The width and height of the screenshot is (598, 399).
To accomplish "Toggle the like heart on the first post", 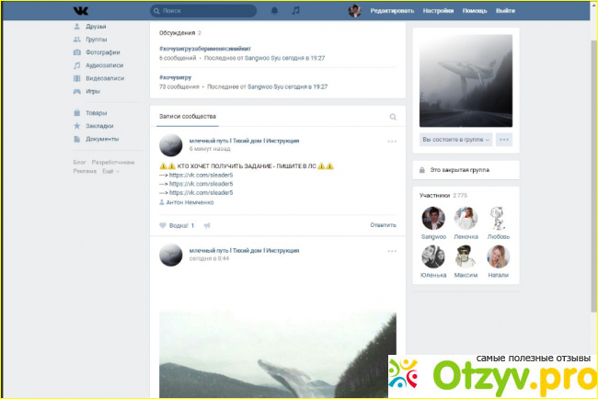I will (163, 225).
